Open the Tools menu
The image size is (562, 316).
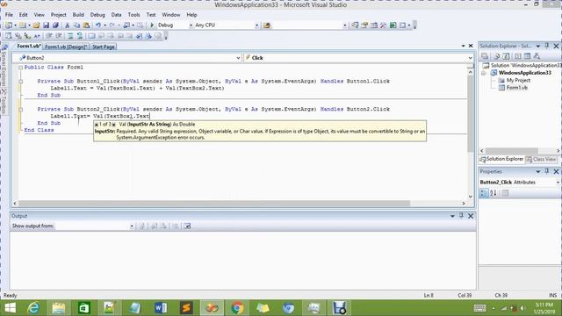(133, 15)
